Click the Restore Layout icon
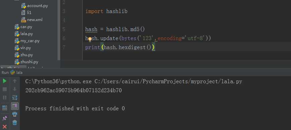The image size is (291, 130). pos(5,108)
